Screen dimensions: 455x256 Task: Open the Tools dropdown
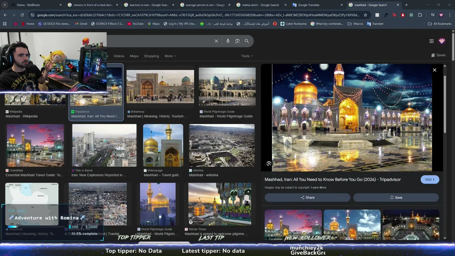point(247,56)
